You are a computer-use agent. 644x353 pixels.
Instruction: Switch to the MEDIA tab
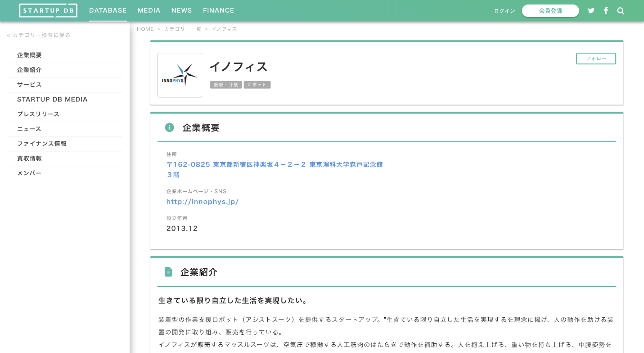[149, 10]
